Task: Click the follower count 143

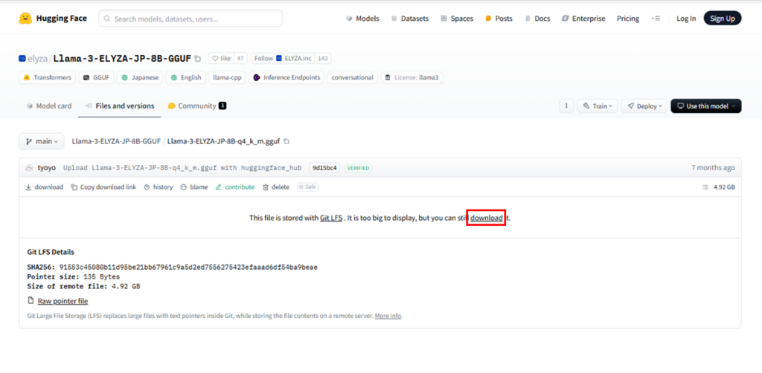Action: point(323,58)
